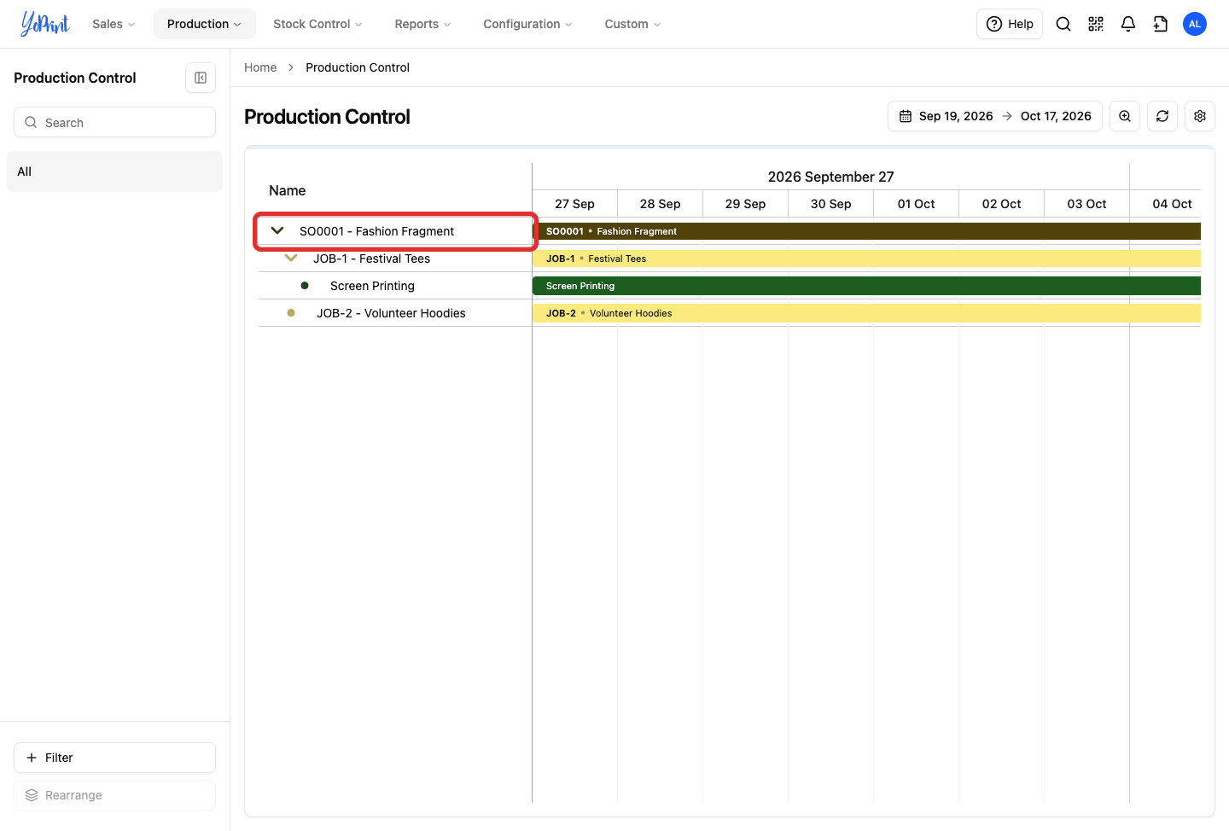Collapse the SO0001 - Fashion Fragment row
The height and width of the screenshot is (831, 1229).
(x=277, y=230)
